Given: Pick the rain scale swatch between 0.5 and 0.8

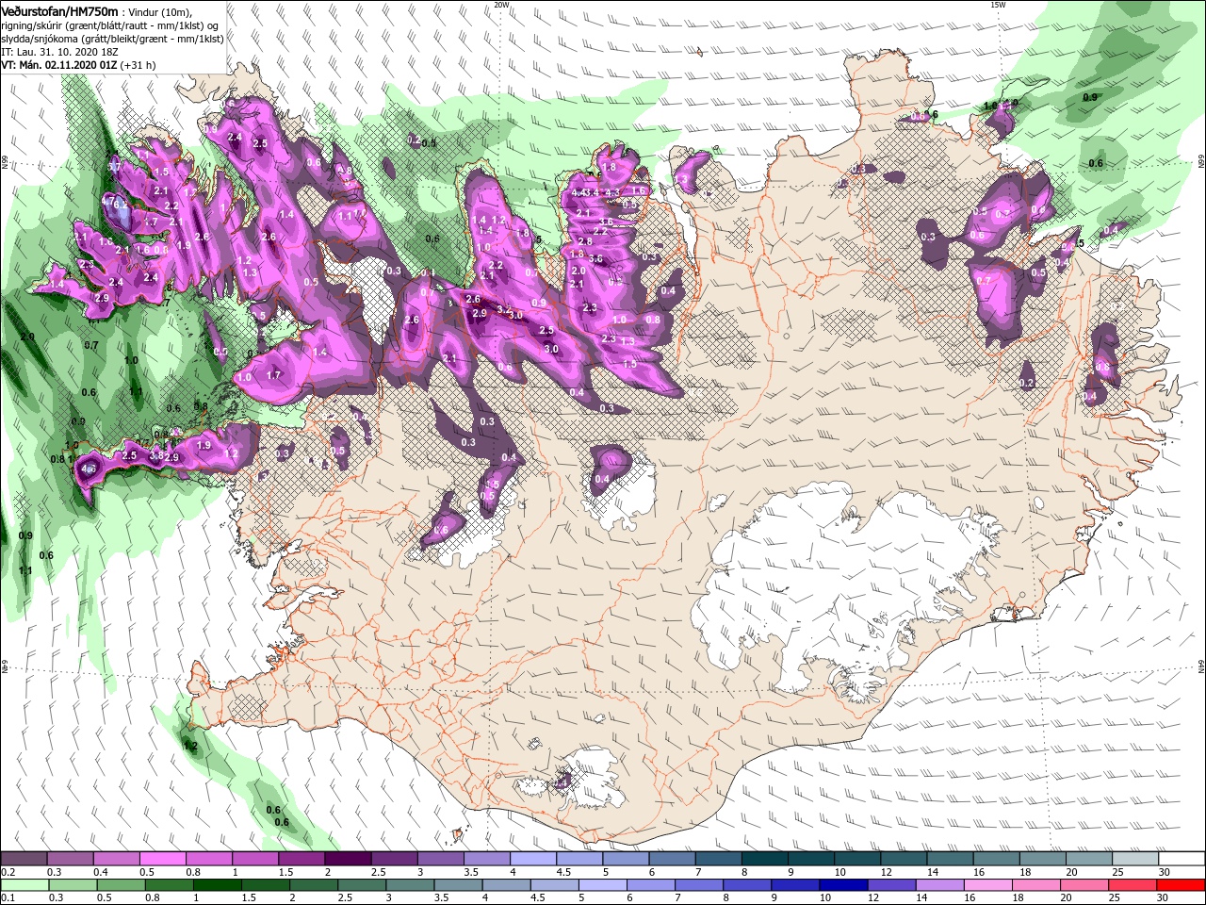Looking at the screenshot, I should point(122,885).
